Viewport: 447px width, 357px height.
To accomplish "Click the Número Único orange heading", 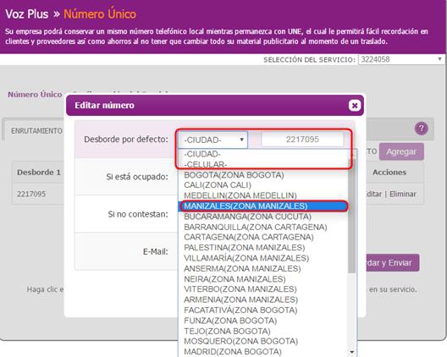I will tap(100, 14).
